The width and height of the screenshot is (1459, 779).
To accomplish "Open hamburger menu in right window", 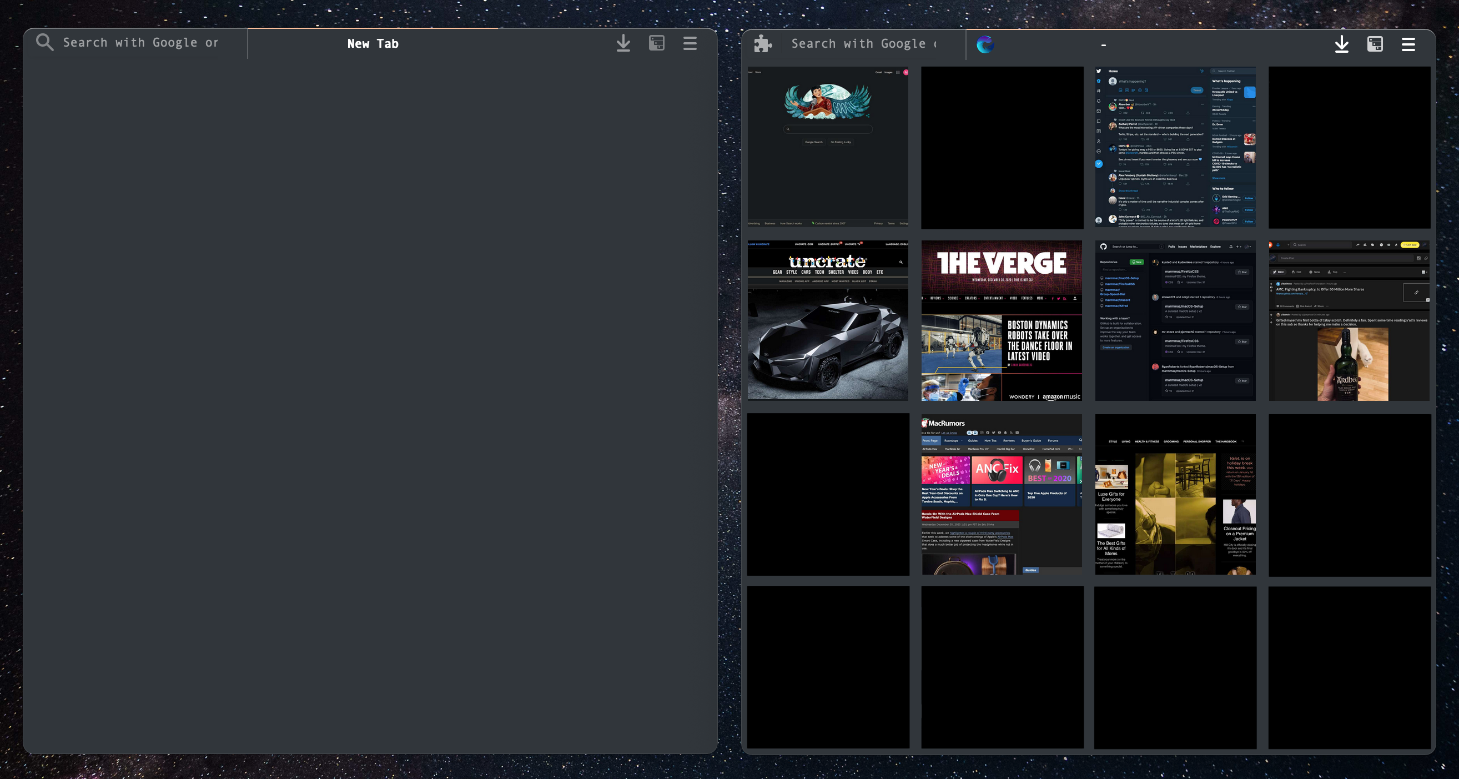I will pyautogui.click(x=1408, y=44).
